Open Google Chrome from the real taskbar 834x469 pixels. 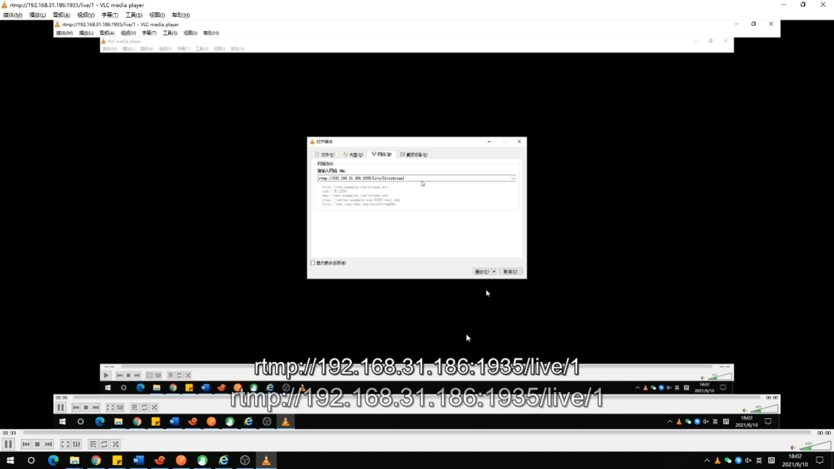point(96,461)
